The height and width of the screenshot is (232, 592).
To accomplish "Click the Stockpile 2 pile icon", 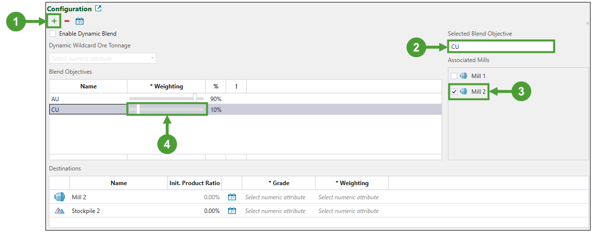I will [x=60, y=211].
